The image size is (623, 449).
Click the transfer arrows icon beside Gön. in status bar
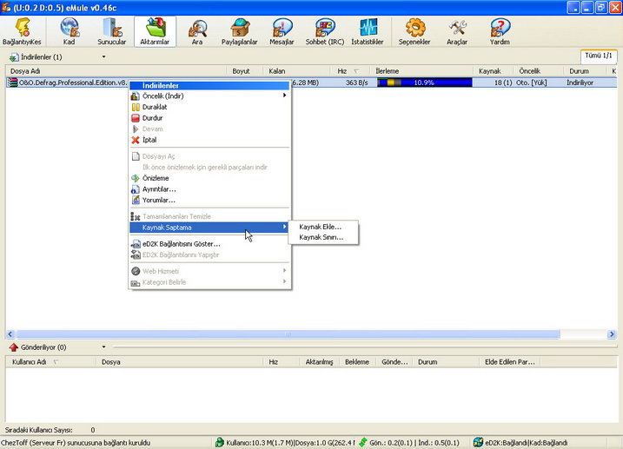pos(362,442)
